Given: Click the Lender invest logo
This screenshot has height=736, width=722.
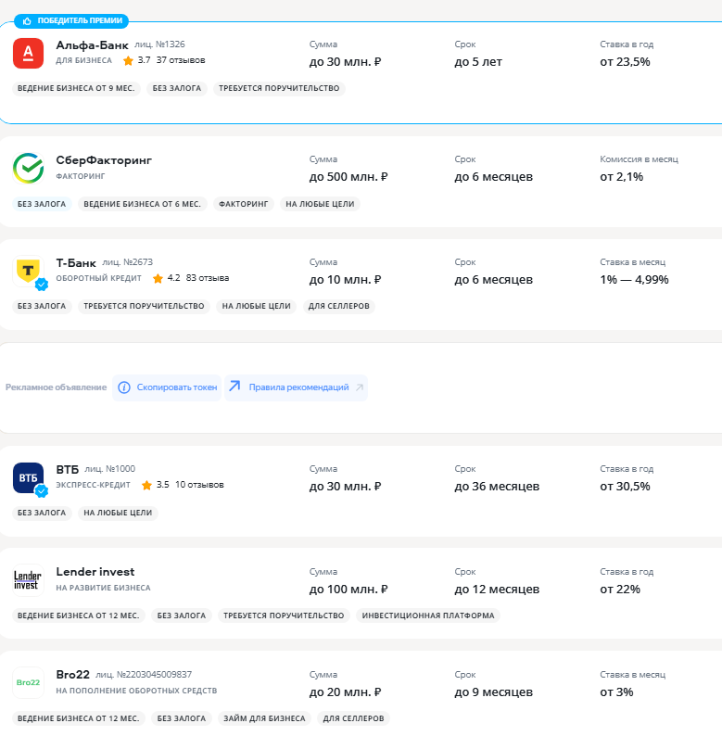Looking at the screenshot, I should (28, 580).
